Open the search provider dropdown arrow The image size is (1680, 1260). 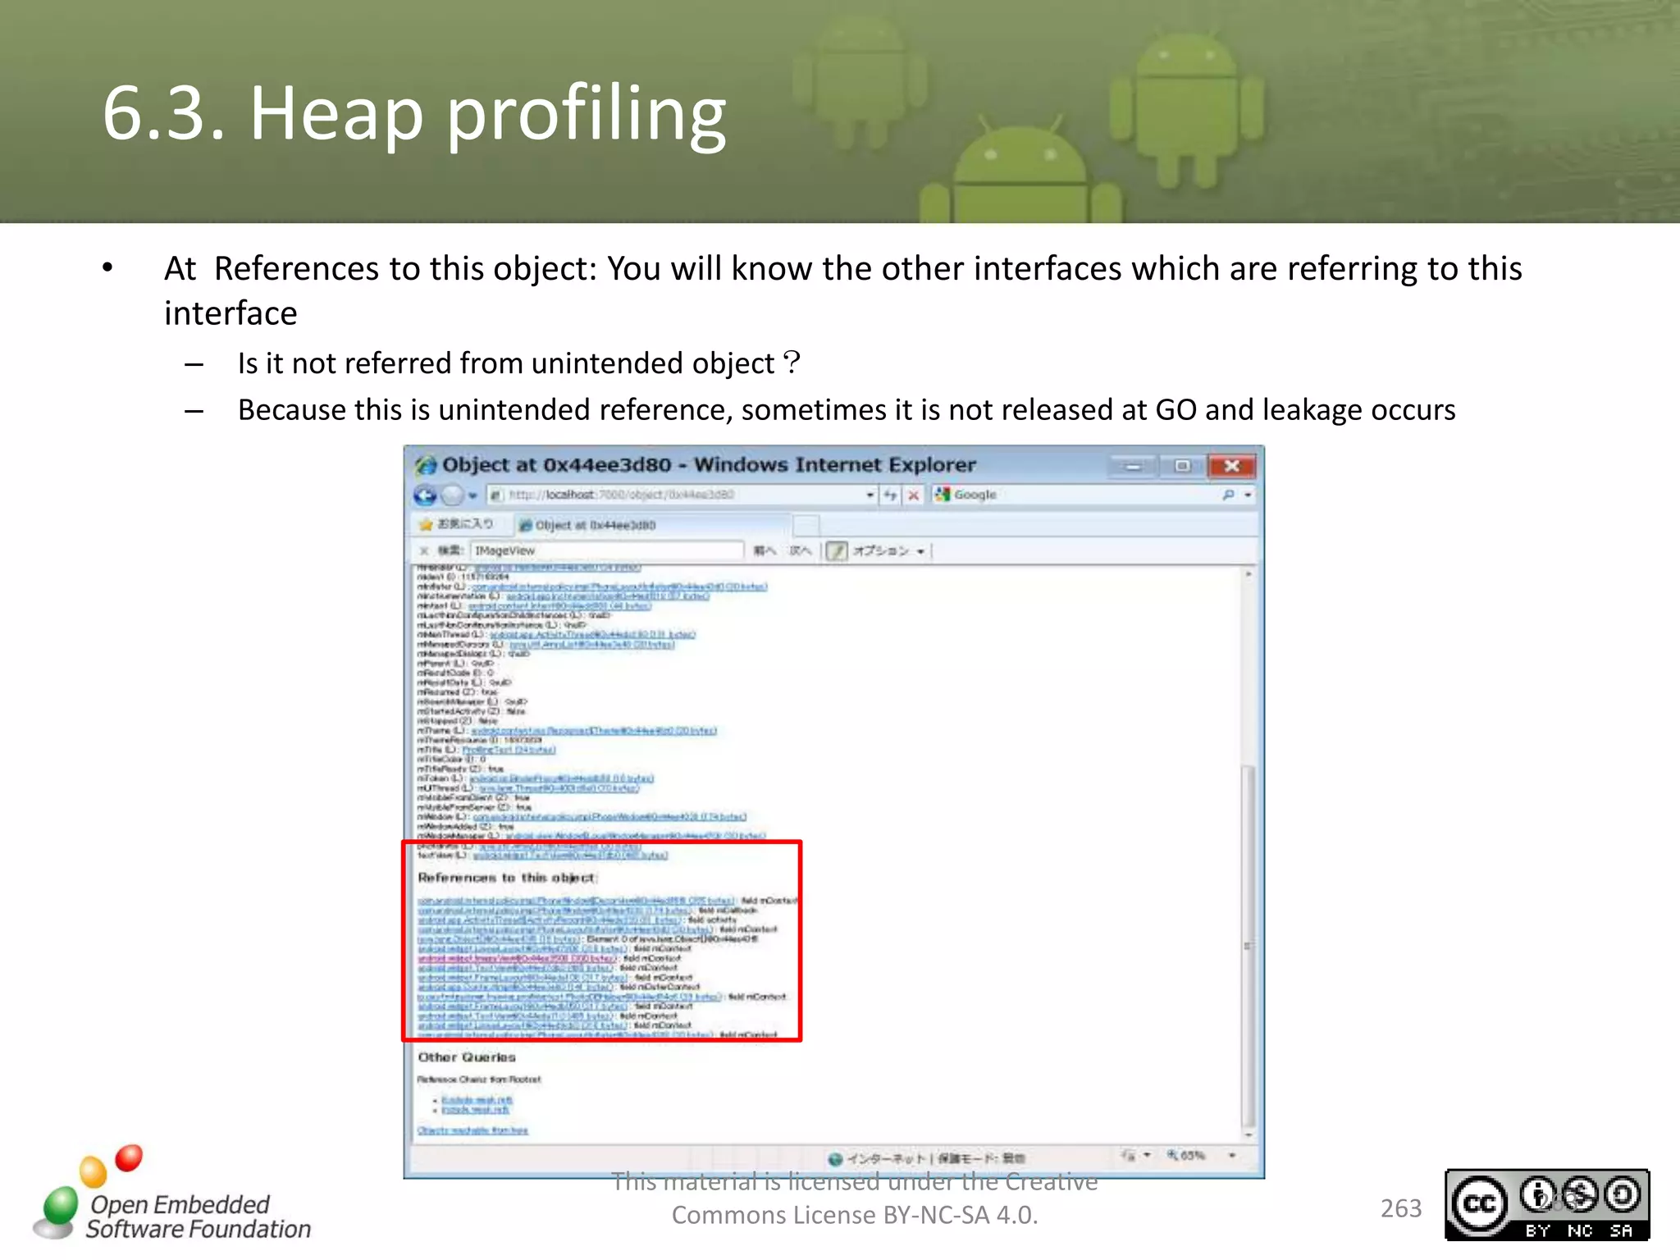[x=1248, y=495]
